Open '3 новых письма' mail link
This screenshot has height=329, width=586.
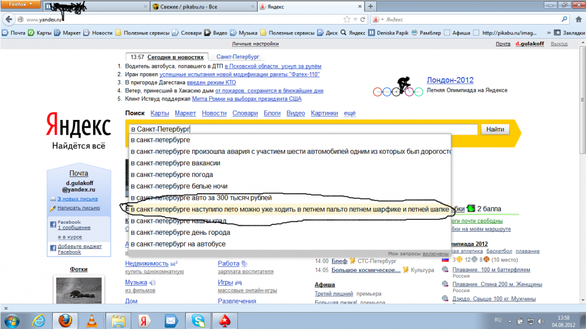point(77,199)
